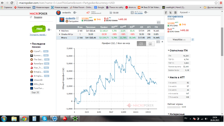The width and height of the screenshot is (224, 126).
Task: Collapse the Места в MTT section
Action: 168,77
